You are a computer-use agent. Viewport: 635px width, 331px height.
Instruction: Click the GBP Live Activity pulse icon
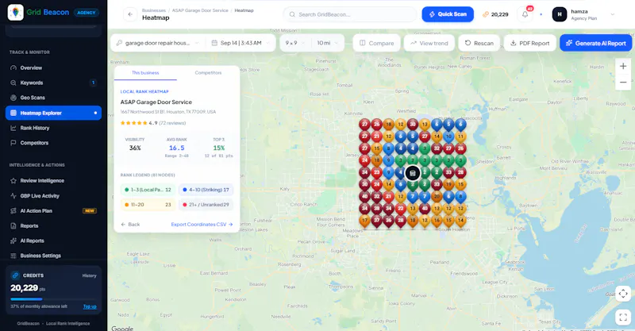(x=13, y=196)
